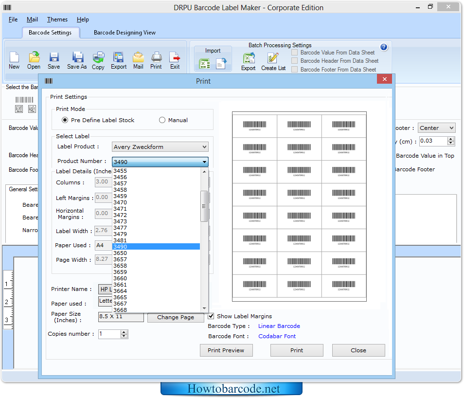Close the Print dialog with red X

(384, 79)
